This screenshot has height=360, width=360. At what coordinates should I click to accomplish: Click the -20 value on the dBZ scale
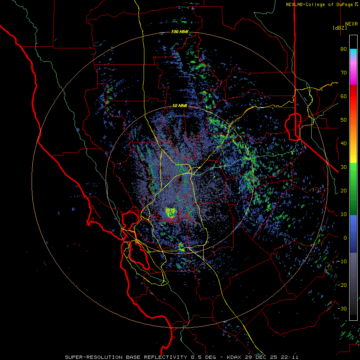pyautogui.click(x=342, y=285)
